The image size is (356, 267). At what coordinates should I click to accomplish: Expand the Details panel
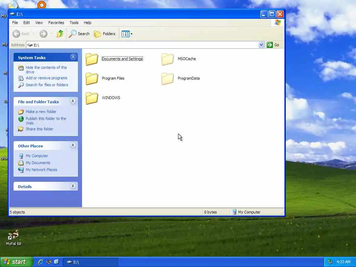tap(73, 186)
